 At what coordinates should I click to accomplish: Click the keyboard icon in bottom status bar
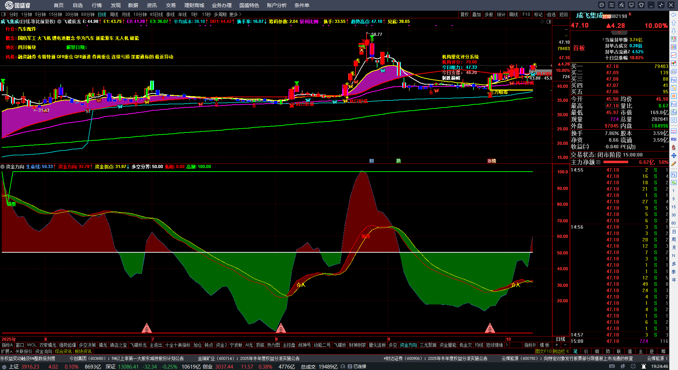(x=612, y=366)
